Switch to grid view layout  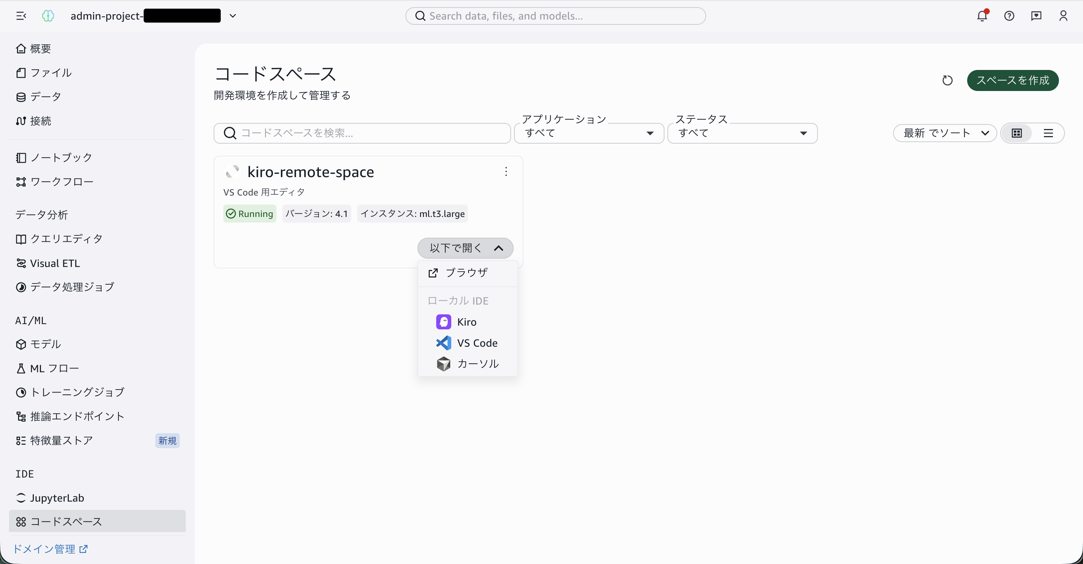pos(1016,133)
